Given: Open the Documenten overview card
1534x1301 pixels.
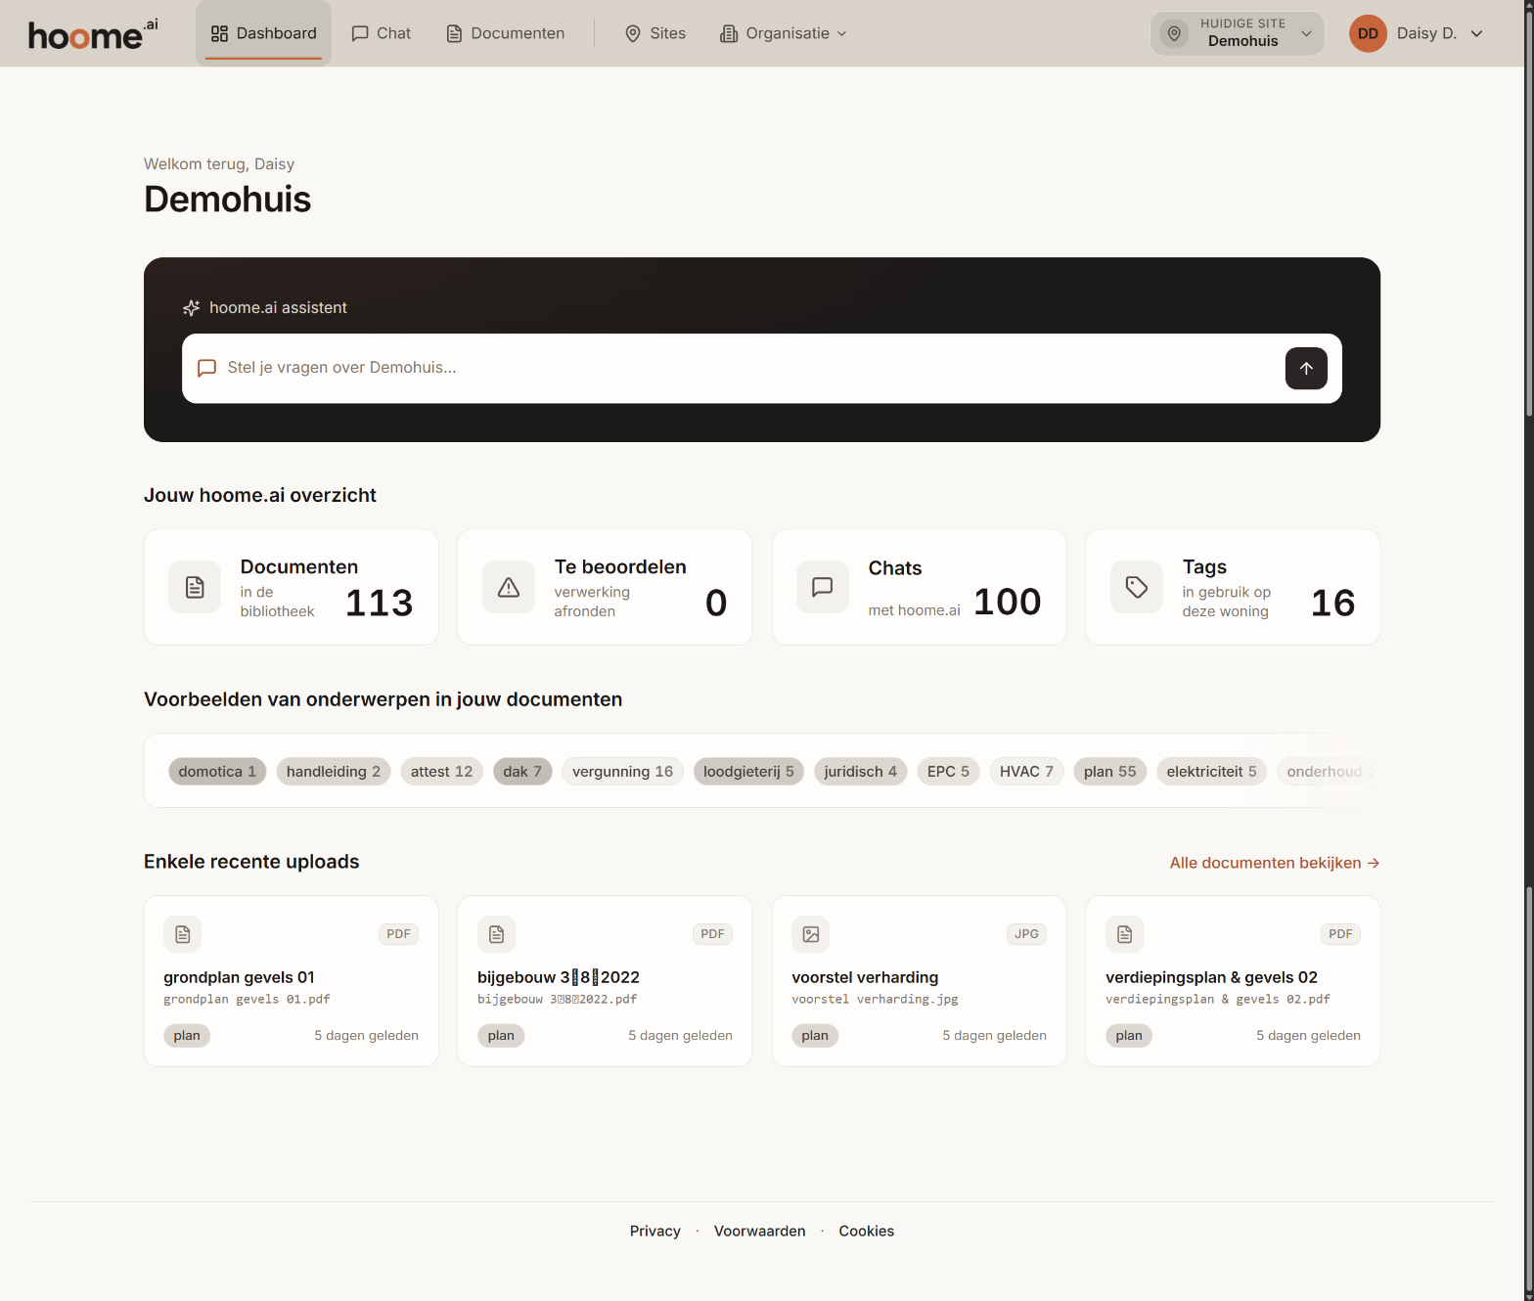Looking at the screenshot, I should pyautogui.click(x=292, y=587).
